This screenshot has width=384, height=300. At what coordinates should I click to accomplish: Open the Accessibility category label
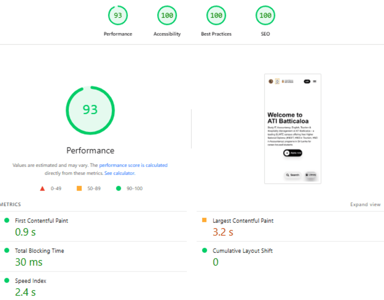pos(167,34)
